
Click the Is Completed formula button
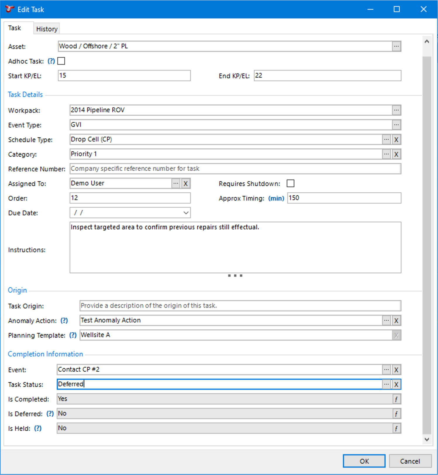click(396, 399)
